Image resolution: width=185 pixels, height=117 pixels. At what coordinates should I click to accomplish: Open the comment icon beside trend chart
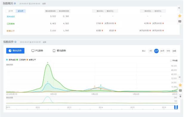[x=180, y=91]
